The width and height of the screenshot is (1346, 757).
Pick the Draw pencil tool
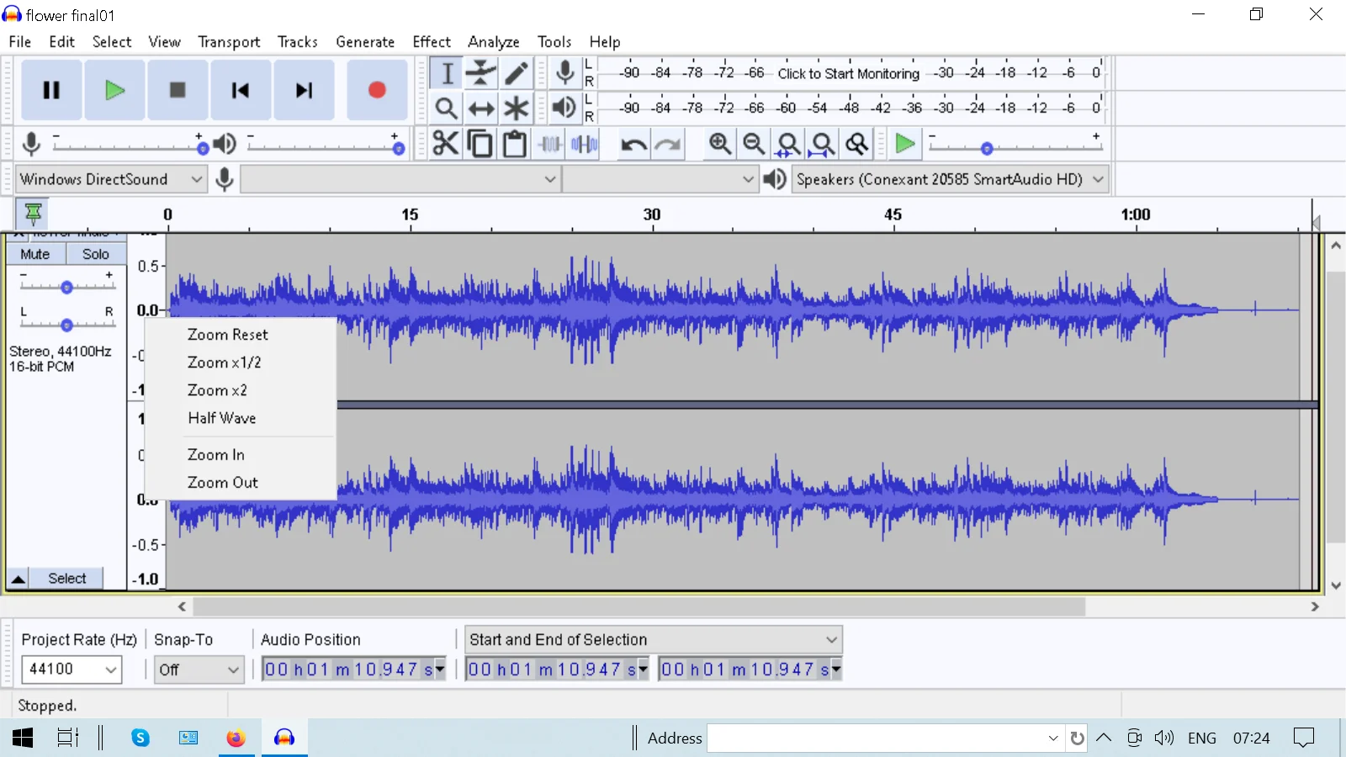coord(517,73)
